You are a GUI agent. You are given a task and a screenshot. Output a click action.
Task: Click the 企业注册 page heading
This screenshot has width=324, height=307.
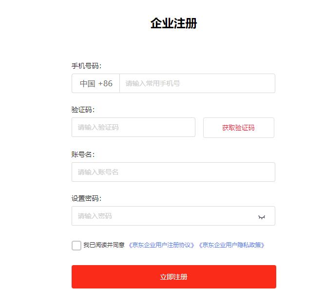coord(173,23)
